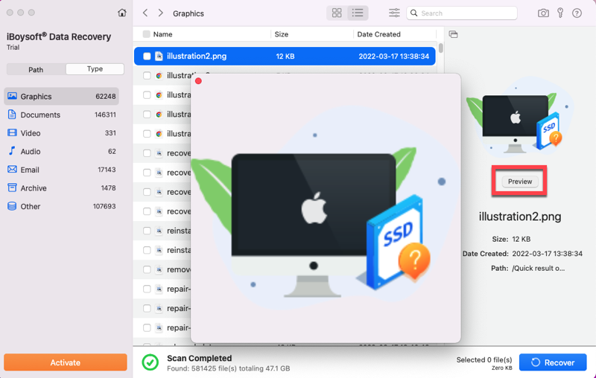Click the home icon in the sidebar
The height and width of the screenshot is (378, 596).
coord(122,13)
